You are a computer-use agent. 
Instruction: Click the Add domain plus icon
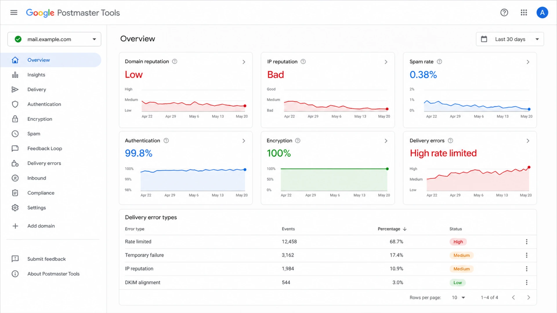point(15,226)
